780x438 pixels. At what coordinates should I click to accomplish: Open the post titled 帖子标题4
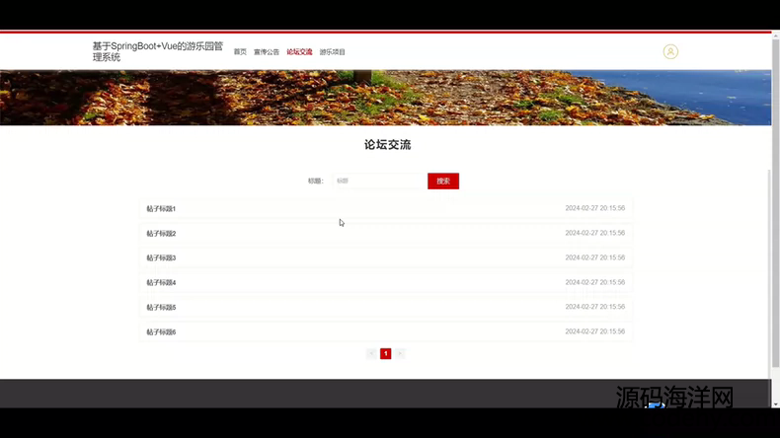coord(161,282)
